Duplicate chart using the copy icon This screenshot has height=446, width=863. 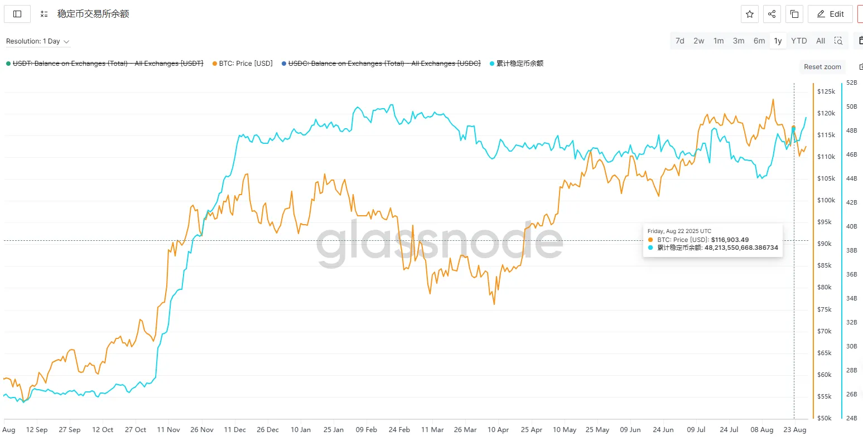pyautogui.click(x=794, y=14)
